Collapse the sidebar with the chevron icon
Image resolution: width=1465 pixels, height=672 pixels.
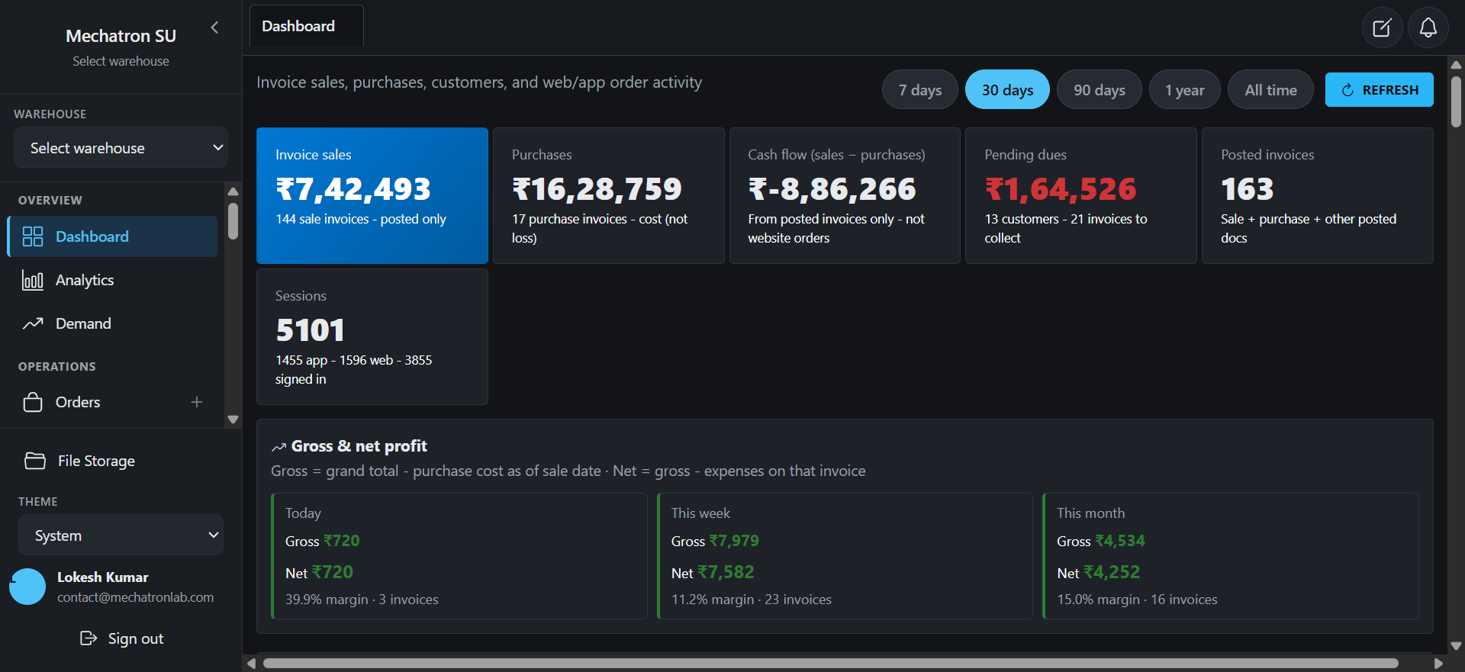pos(214,27)
